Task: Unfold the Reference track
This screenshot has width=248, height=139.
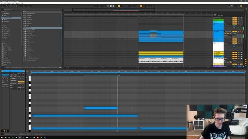Action: 214,18
